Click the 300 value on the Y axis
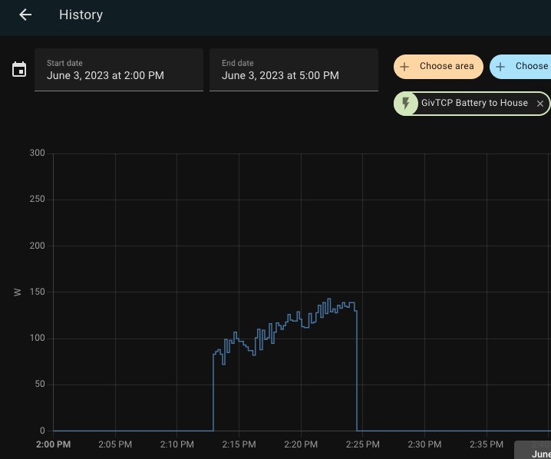This screenshot has width=551, height=459. pyautogui.click(x=38, y=153)
